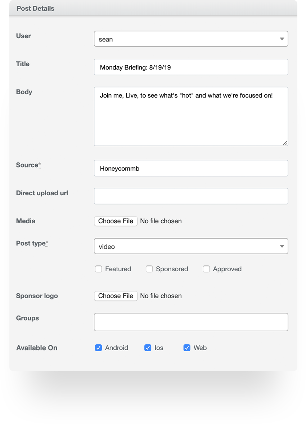The height and width of the screenshot is (424, 306).
Task: Click the User dropdown arrow icon
Action: pos(282,39)
